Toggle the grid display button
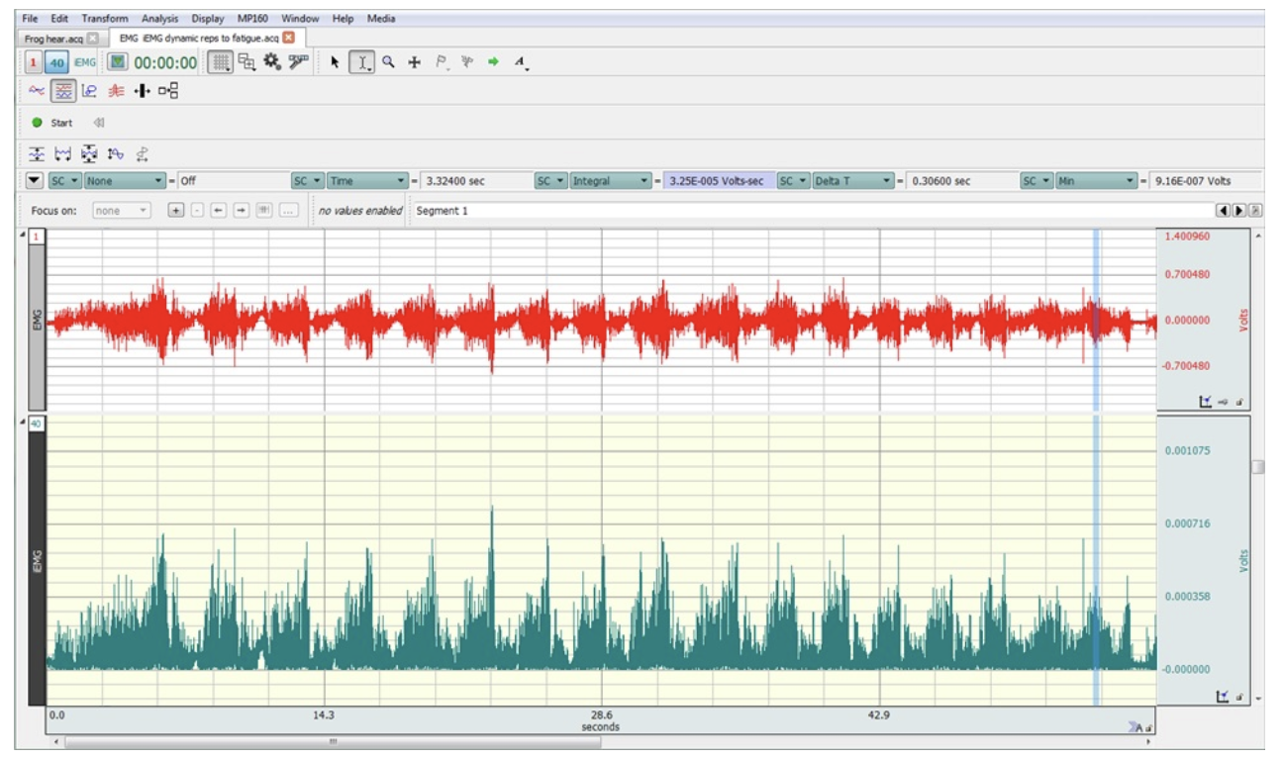Screen dimensions: 1285x760 221,62
